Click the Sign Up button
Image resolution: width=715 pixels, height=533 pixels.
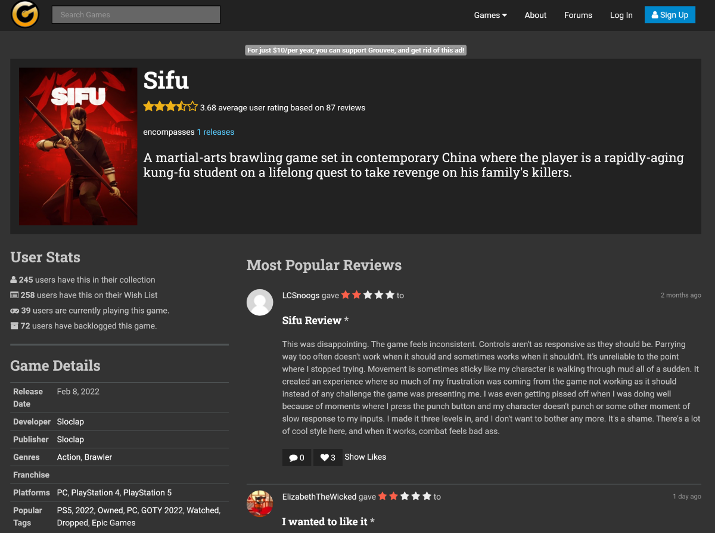pyautogui.click(x=670, y=15)
